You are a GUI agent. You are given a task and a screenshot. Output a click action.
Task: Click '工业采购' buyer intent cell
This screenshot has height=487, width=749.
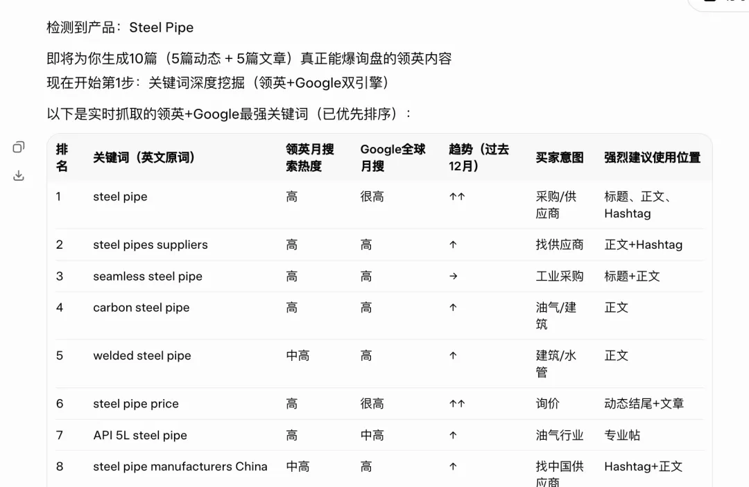560,276
